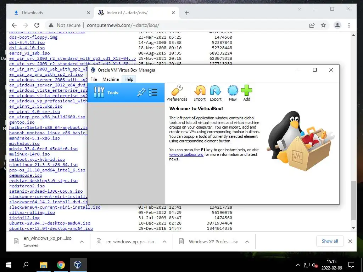Screen dimensions: 363x272
Task: Open the notification center icon
Action: [x=351, y=265]
